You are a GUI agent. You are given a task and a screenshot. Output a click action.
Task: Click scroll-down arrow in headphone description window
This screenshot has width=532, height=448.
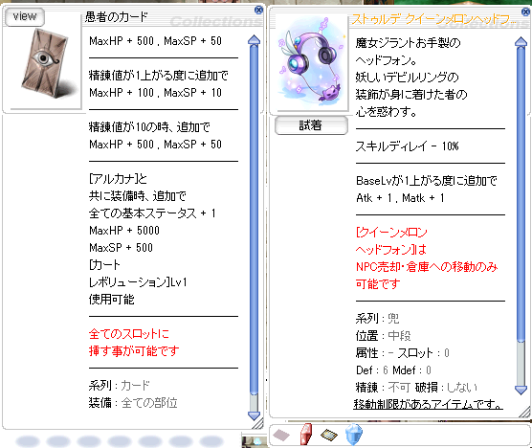pyautogui.click(x=521, y=390)
